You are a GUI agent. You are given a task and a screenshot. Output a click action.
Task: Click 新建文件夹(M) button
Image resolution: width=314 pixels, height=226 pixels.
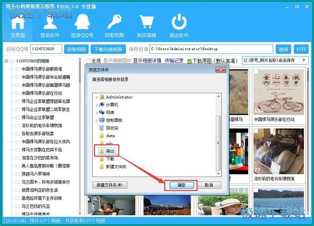tap(110, 185)
